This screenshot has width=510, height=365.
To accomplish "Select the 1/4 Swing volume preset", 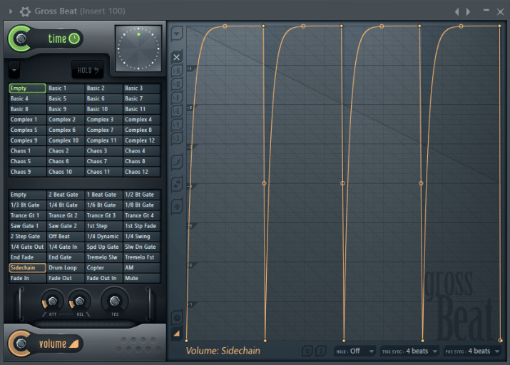I will 142,236.
